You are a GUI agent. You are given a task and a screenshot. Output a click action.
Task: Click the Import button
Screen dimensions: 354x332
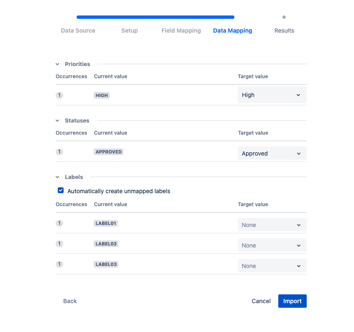pyautogui.click(x=292, y=301)
